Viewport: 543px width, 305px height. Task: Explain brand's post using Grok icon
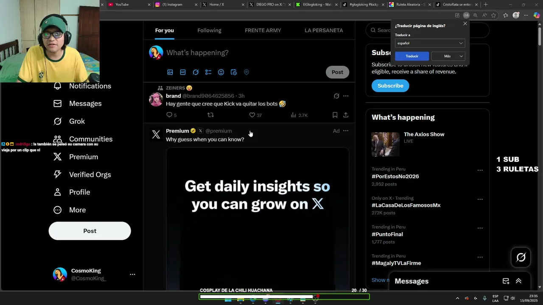pos(336,96)
